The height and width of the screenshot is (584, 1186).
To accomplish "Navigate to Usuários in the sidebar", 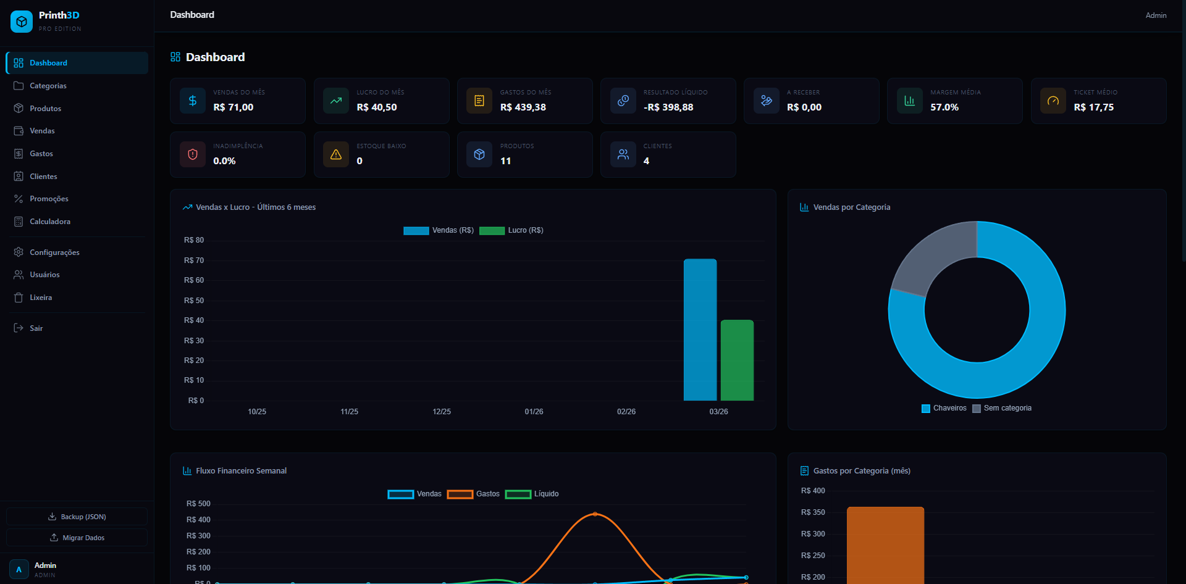I will point(77,275).
